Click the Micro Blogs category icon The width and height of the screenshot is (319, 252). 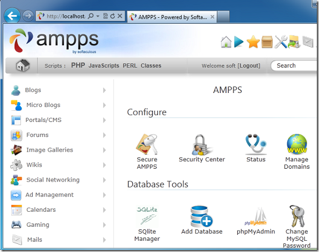coord(16,105)
